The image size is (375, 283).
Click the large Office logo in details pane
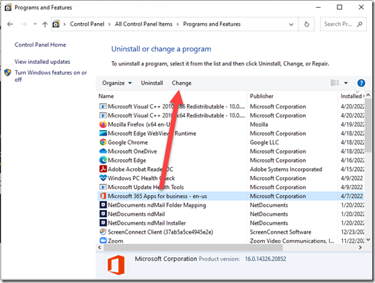pos(116,265)
